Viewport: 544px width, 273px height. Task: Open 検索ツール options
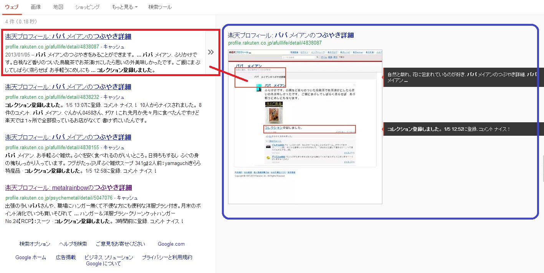coord(160,7)
